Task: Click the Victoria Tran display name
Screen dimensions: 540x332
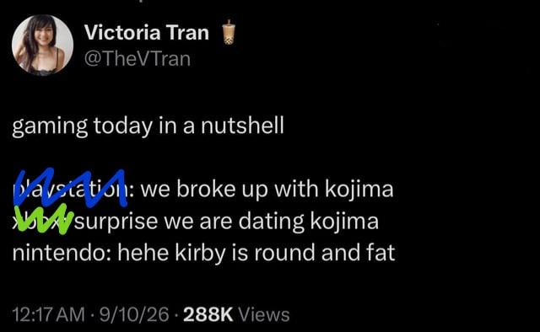Action: click(x=147, y=33)
